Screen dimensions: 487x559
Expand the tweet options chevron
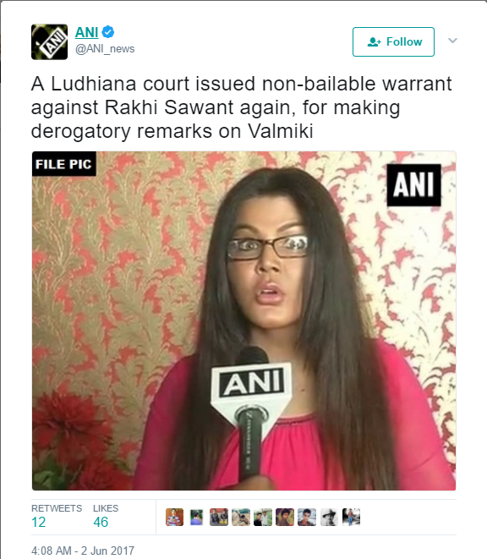(x=452, y=41)
